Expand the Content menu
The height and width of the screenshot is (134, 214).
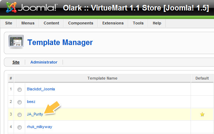click(51, 23)
